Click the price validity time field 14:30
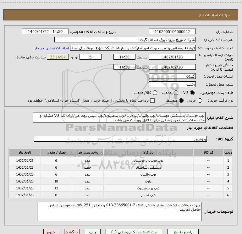The height and width of the screenshot is (234, 242). pos(124,67)
